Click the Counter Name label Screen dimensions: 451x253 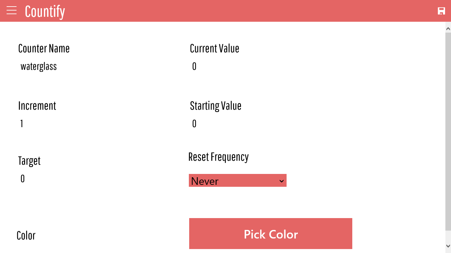[44, 49]
